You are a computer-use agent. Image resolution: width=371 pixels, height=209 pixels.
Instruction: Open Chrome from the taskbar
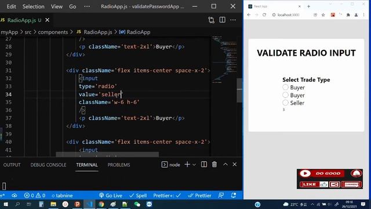click(101, 204)
